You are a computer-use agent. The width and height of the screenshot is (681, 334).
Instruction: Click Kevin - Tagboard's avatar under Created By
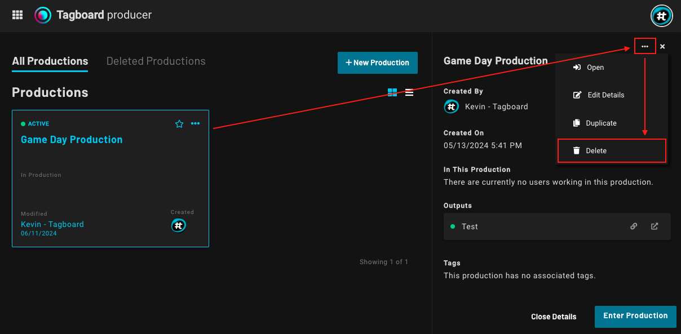451,106
